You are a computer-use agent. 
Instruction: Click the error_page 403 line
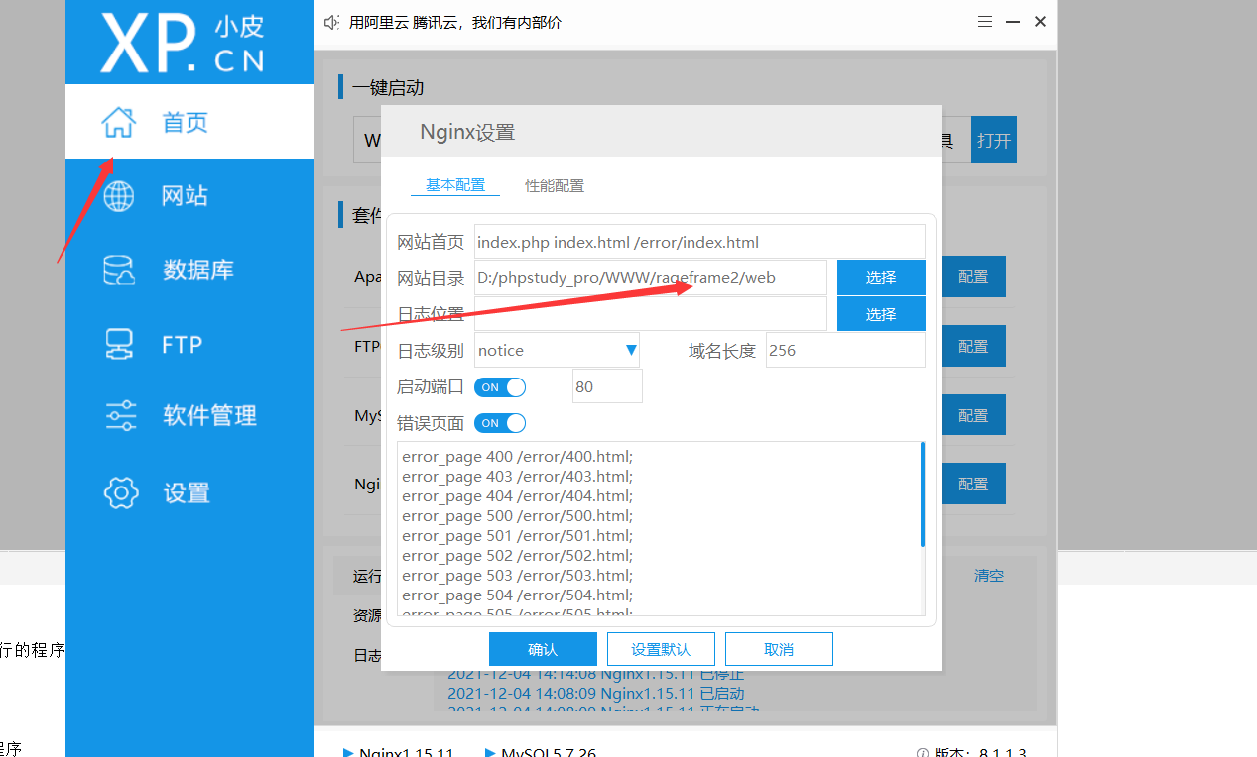click(517, 476)
